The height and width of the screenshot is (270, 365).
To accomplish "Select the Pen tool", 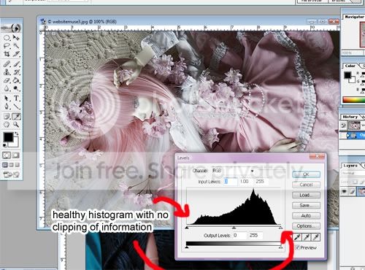I will (x=7, y=107).
